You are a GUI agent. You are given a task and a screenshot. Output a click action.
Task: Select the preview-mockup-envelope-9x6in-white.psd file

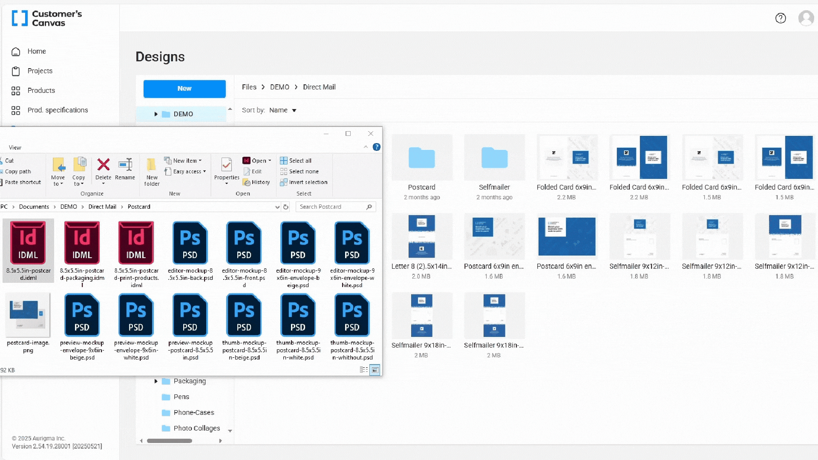[136, 327]
